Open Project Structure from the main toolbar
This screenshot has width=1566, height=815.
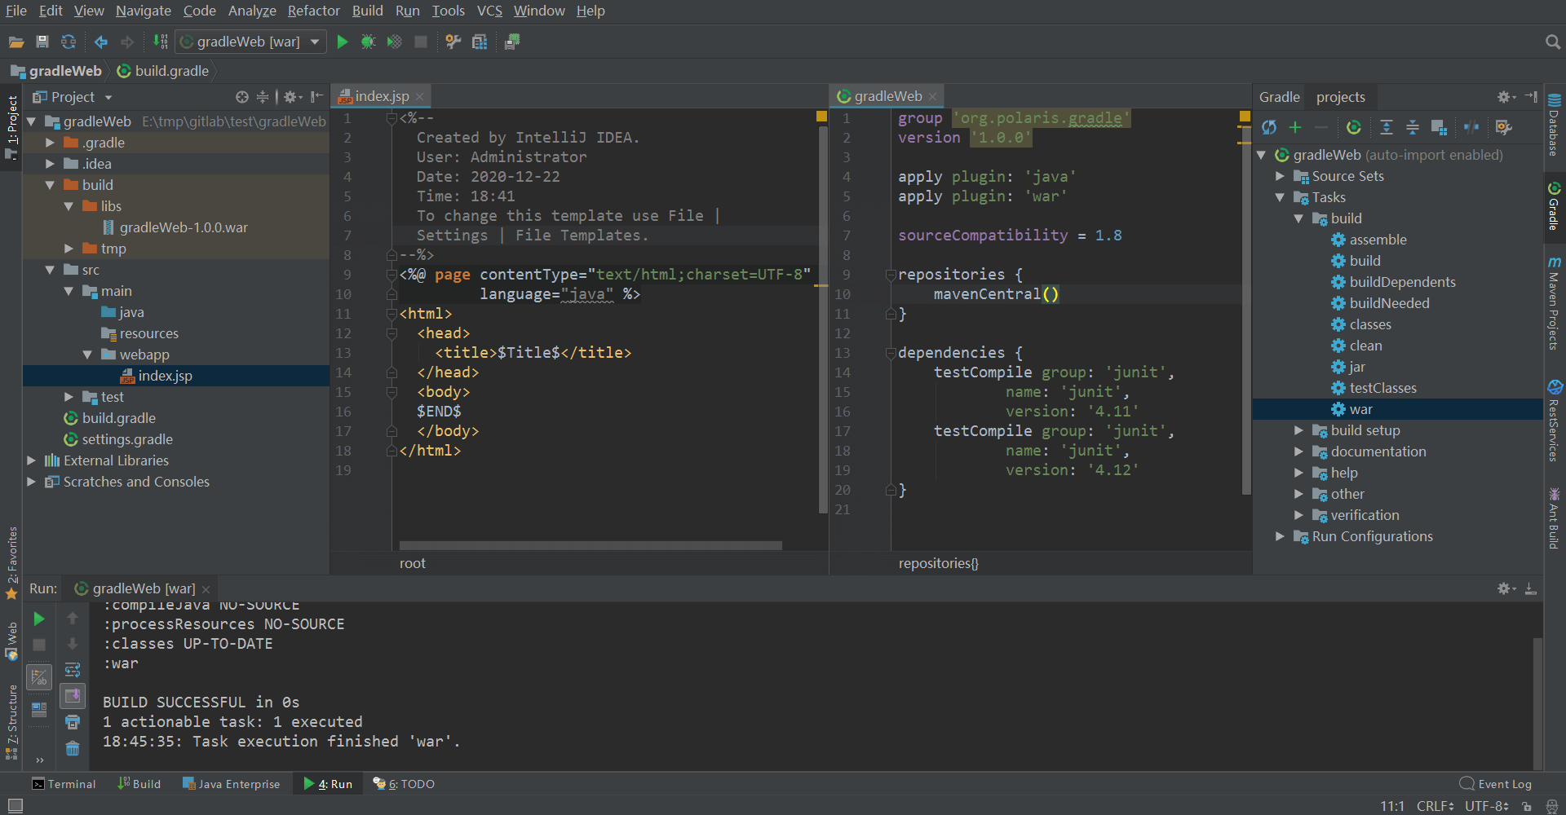[480, 42]
